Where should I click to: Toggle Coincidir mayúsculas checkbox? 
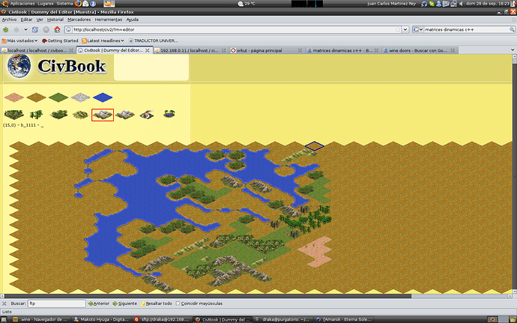tap(178, 304)
